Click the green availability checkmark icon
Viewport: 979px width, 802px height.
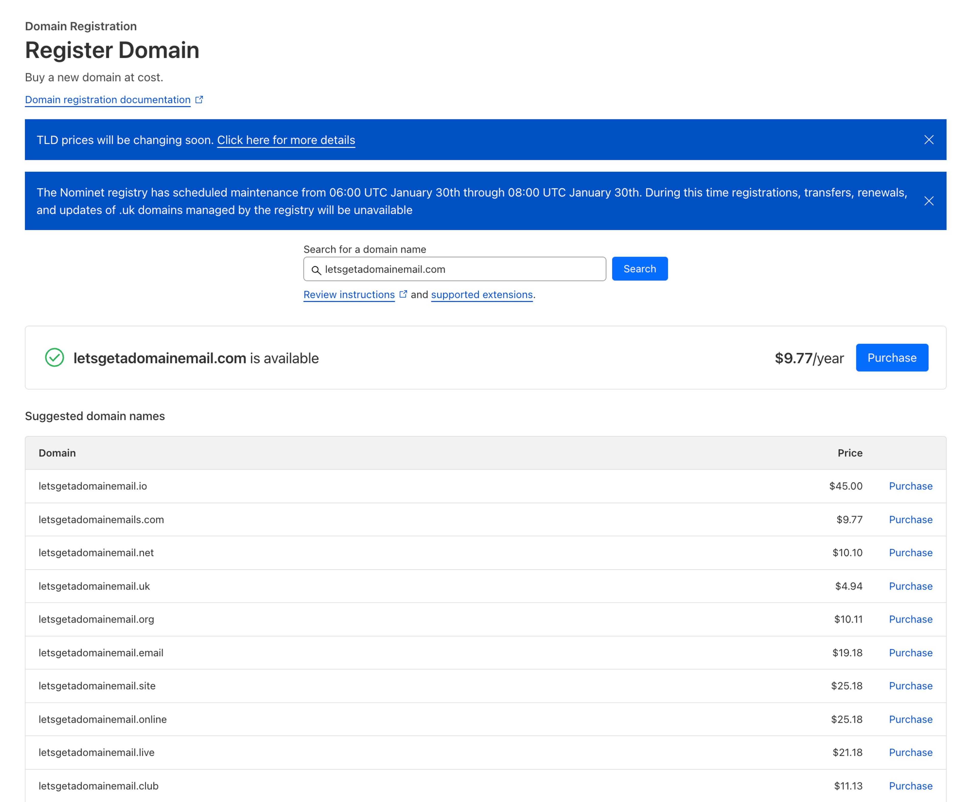click(x=55, y=358)
